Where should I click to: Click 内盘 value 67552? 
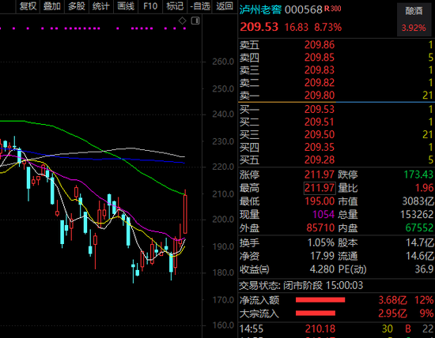(419, 227)
